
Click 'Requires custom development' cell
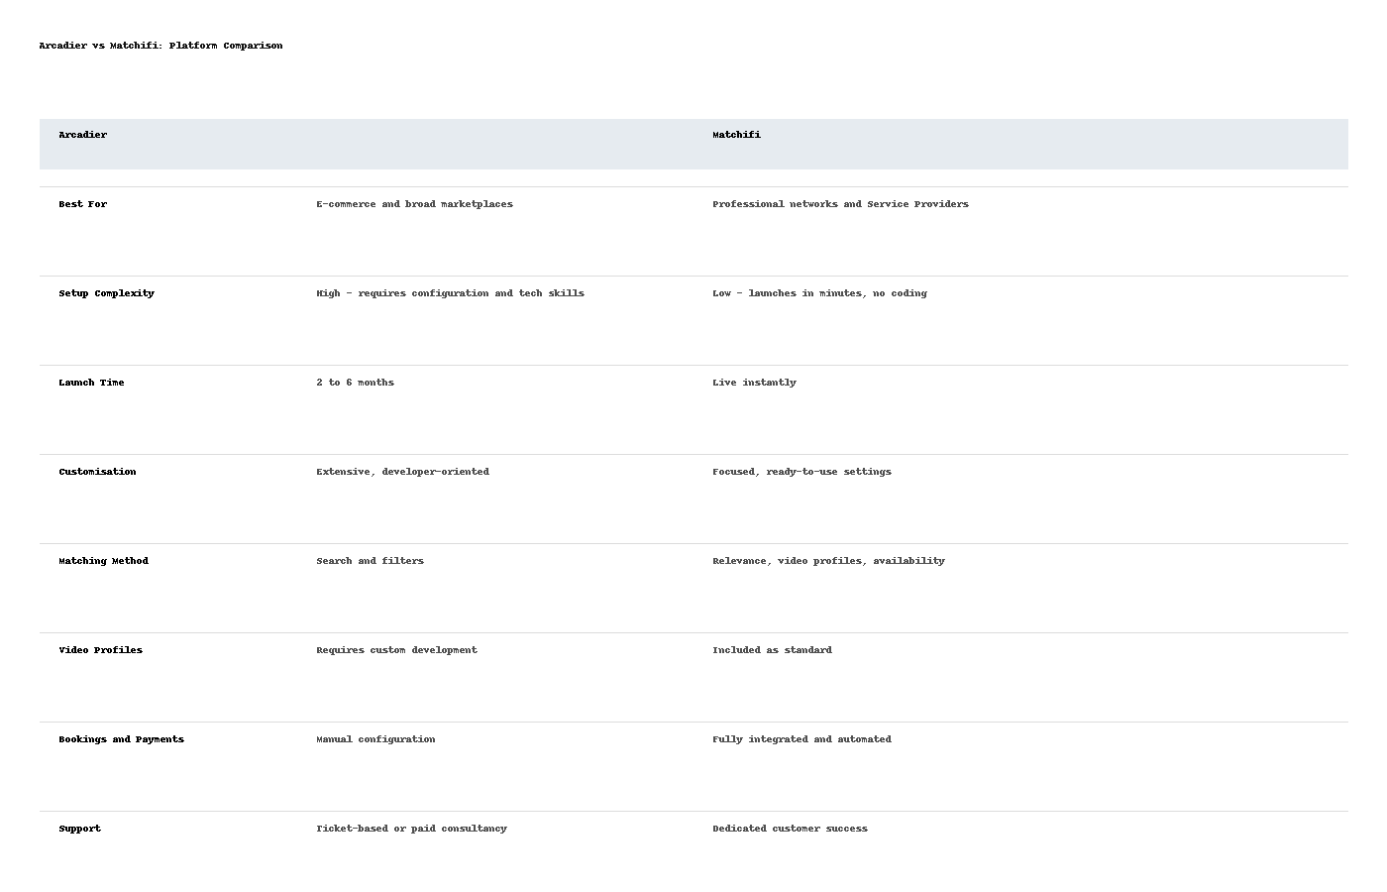[397, 650]
